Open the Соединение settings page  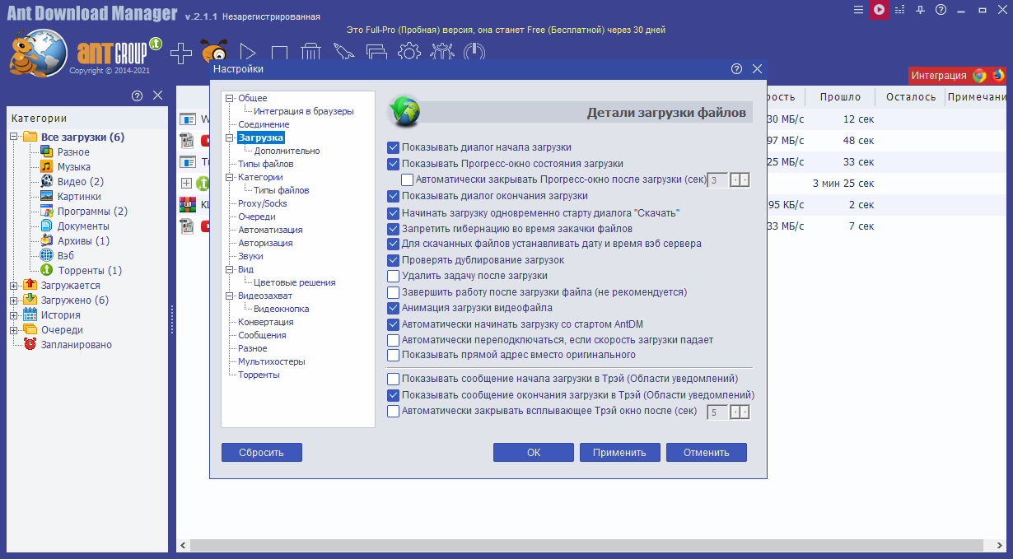pos(264,124)
